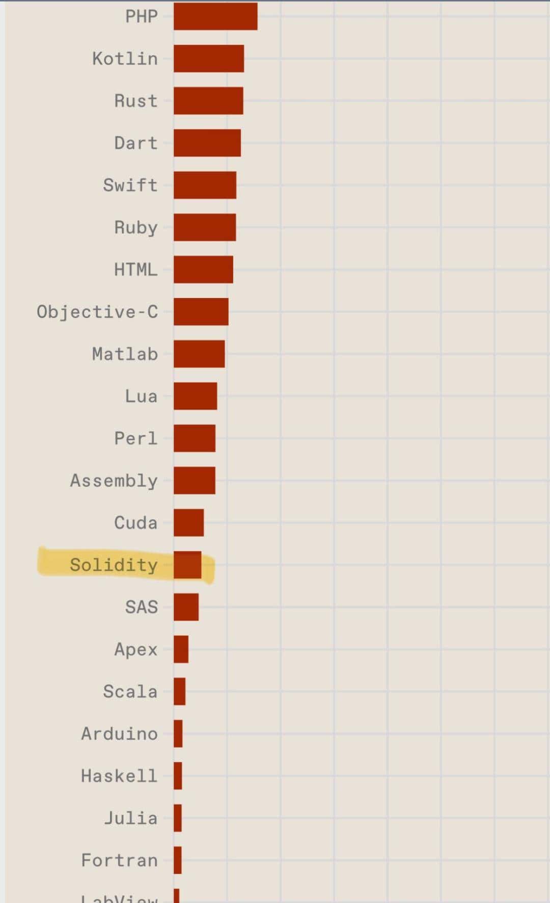Click the Ruby language label
Image resolution: width=550 pixels, height=903 pixels.
pyautogui.click(x=135, y=227)
